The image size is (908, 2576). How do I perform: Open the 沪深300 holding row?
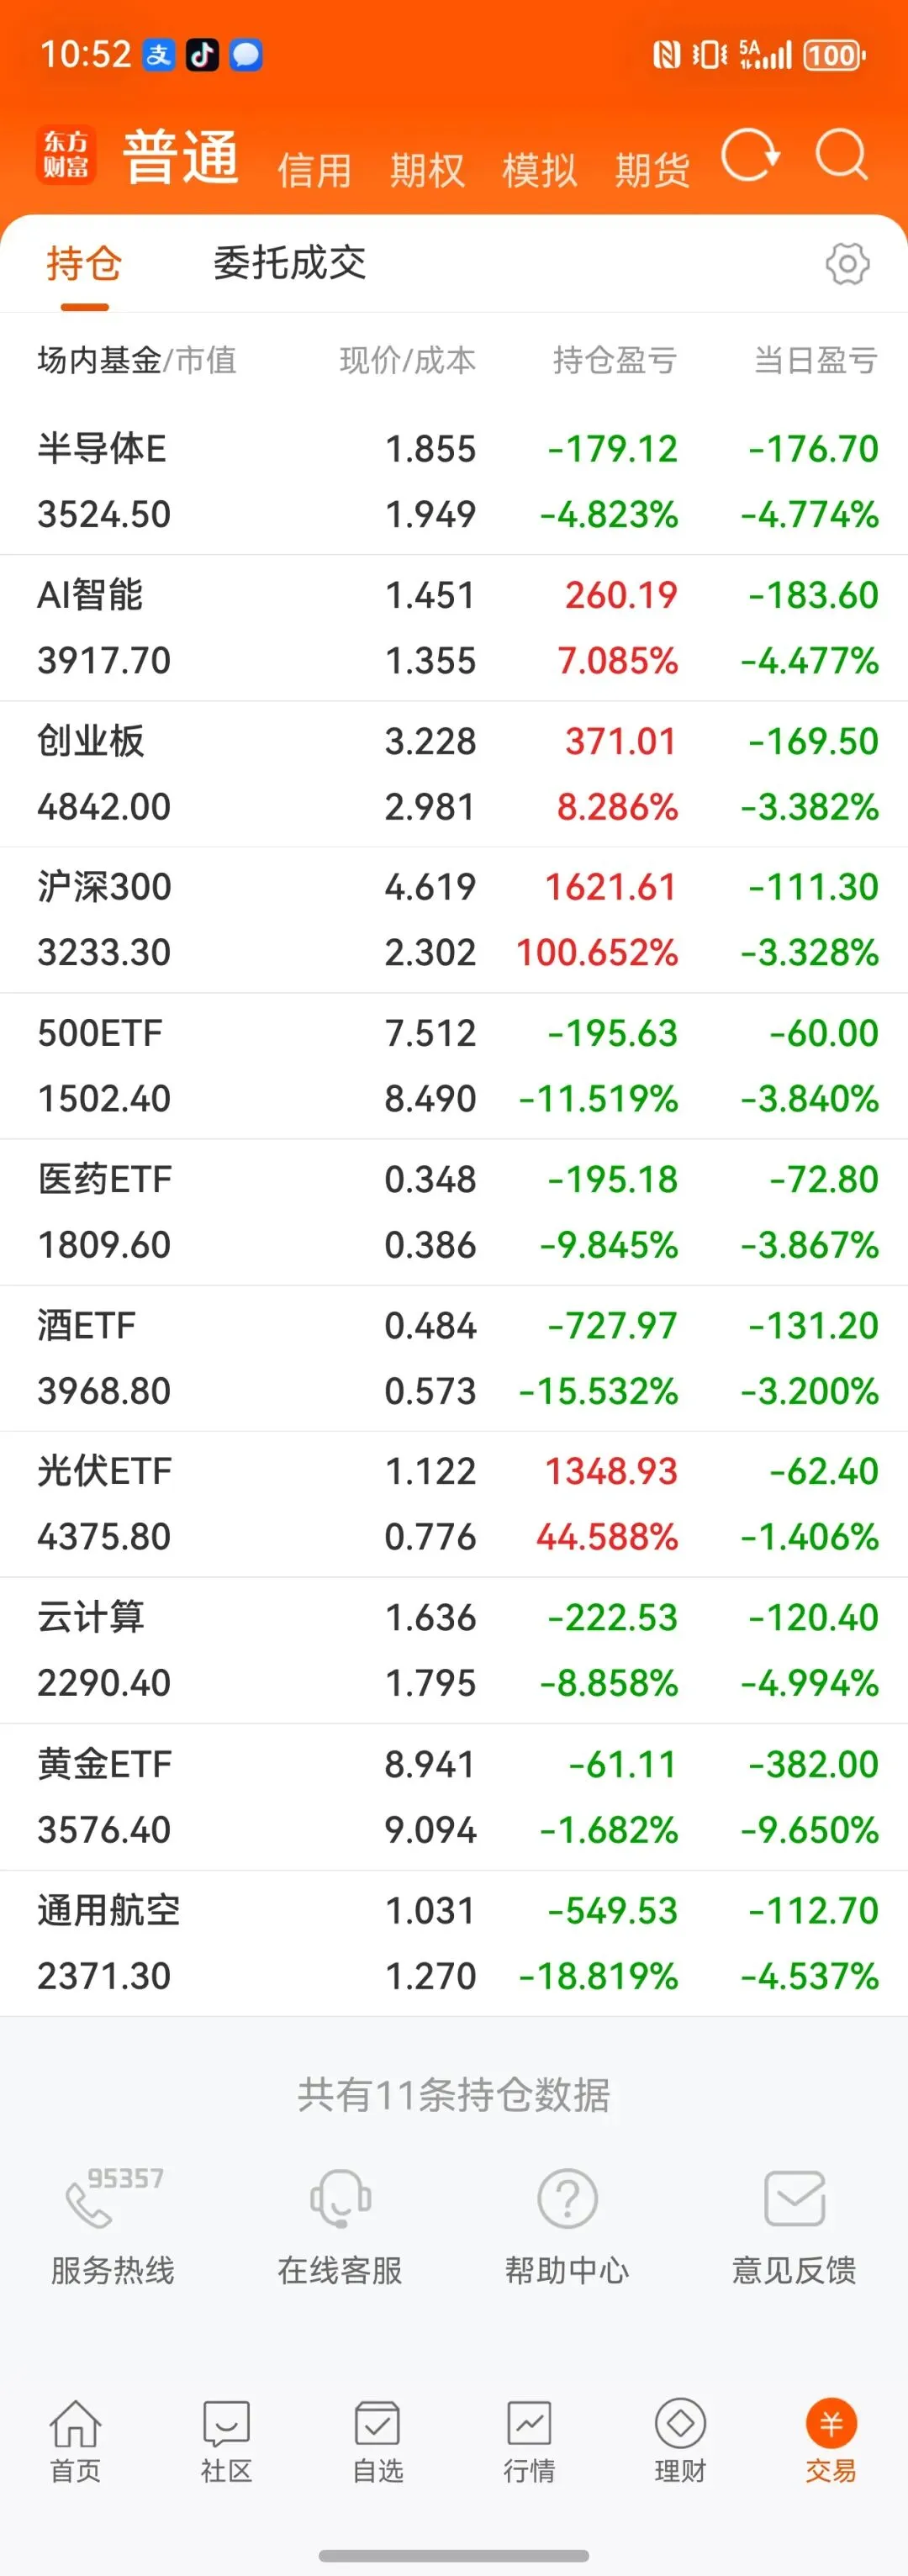click(x=454, y=920)
